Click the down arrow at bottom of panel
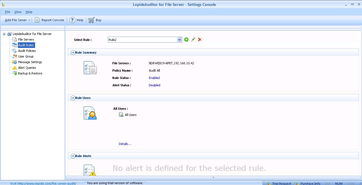Screen dimensions: 362x185 point(213,177)
